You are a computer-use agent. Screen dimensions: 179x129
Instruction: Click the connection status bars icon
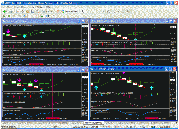(153, 127)
